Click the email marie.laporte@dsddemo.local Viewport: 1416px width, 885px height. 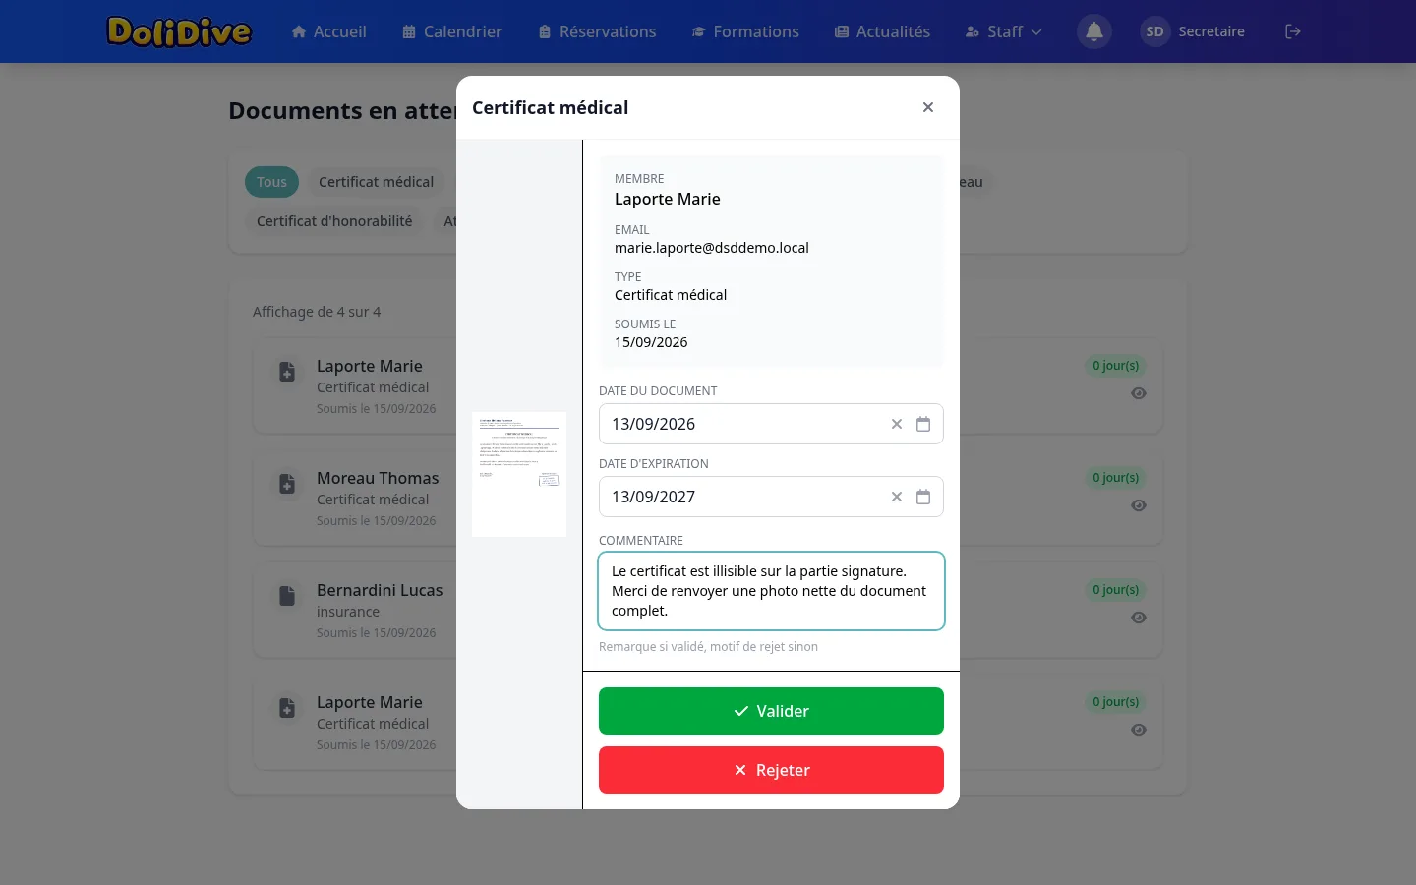coord(712,248)
